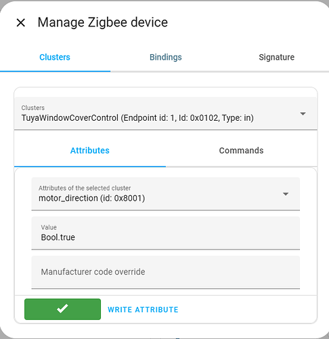This screenshot has width=329, height=339.
Task: Click the 'Attributes of the selected cluster' label
Action: coord(85,188)
